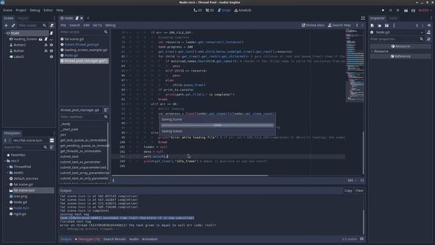
Task: Copy the output log
Action: 348,191
